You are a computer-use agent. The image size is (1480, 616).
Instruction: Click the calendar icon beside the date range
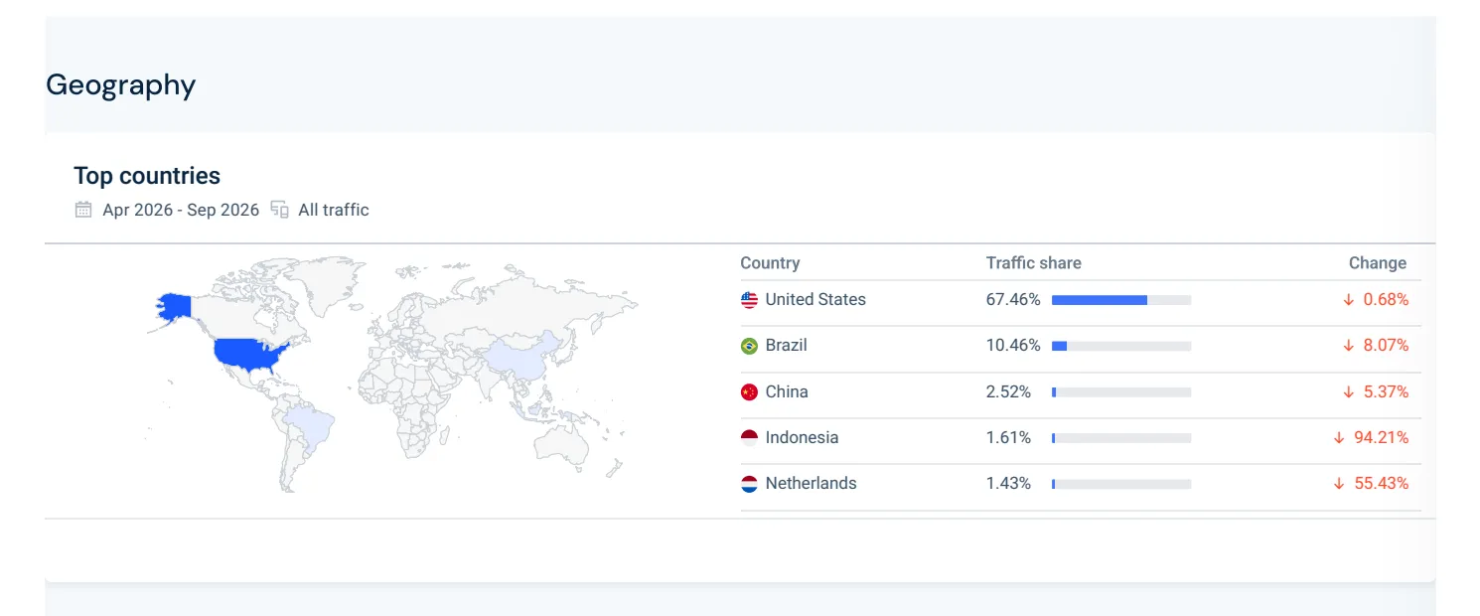(83, 210)
